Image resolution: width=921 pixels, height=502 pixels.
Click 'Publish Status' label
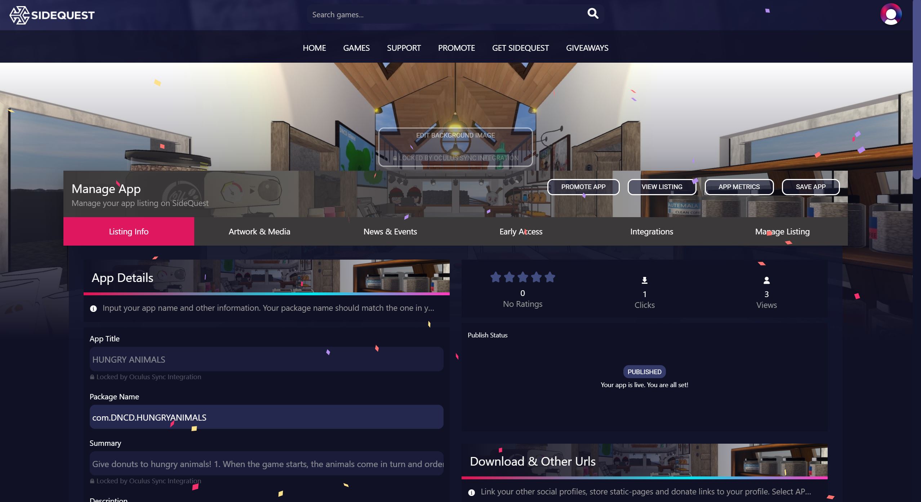click(x=488, y=335)
